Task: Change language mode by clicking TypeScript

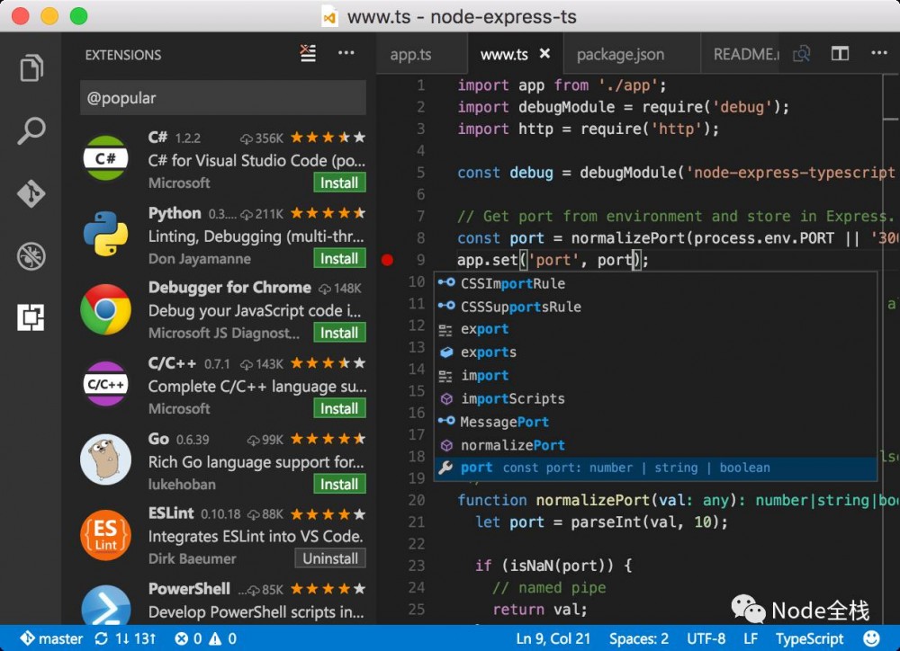Action: [810, 638]
